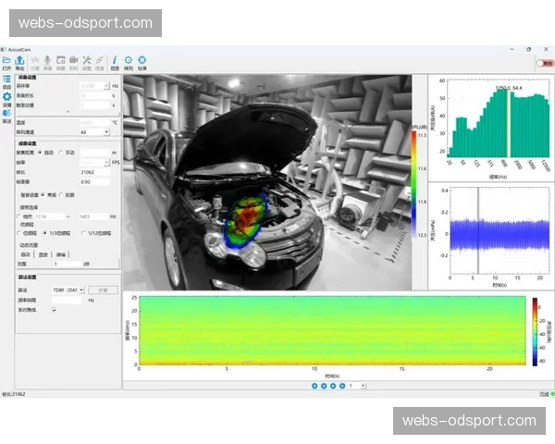Select the Project list sidebar tab
The height and width of the screenshot is (444, 555).
[6, 80]
